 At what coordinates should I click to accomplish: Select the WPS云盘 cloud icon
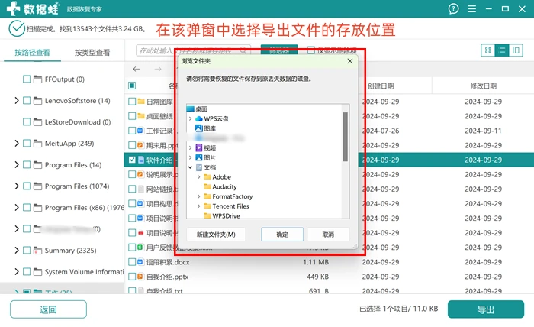coord(199,118)
